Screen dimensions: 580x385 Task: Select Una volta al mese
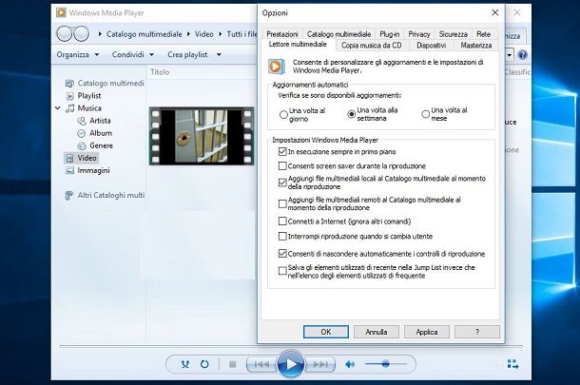coord(426,114)
